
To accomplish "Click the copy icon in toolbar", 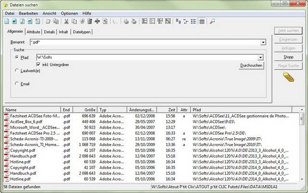I will pos(74,21).
